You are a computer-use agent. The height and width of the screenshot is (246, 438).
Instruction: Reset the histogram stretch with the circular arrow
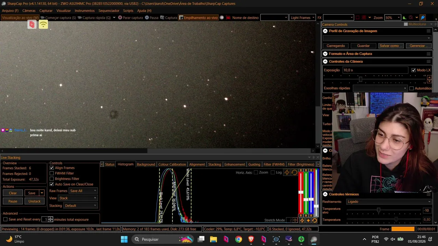click(x=294, y=173)
